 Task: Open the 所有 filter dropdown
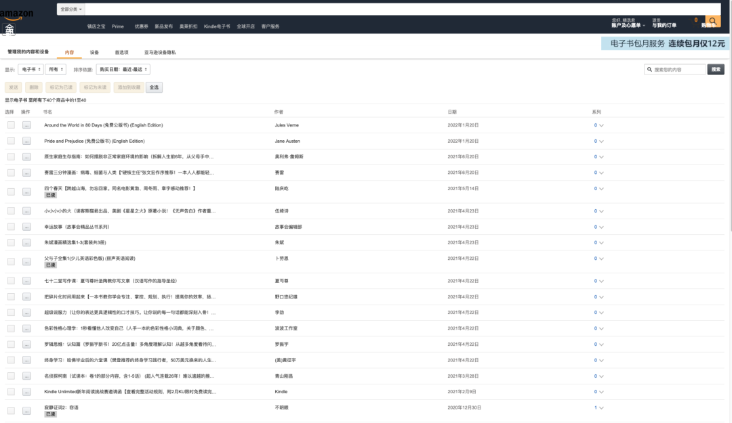pos(56,70)
